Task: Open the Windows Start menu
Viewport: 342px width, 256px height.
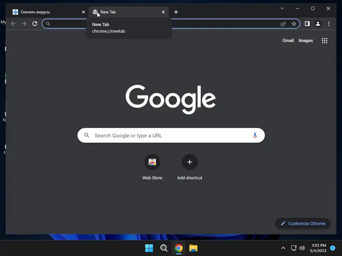Action: click(149, 248)
